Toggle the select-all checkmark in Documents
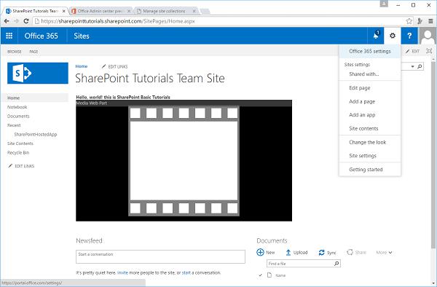Screen dimensions: 437x287 [x=260, y=275]
